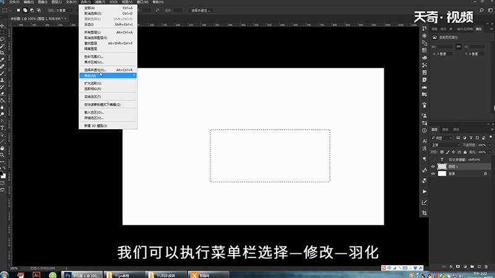Click Add to Selection icon in options bar
The width and height of the screenshot is (495, 278).
[x=25, y=11]
